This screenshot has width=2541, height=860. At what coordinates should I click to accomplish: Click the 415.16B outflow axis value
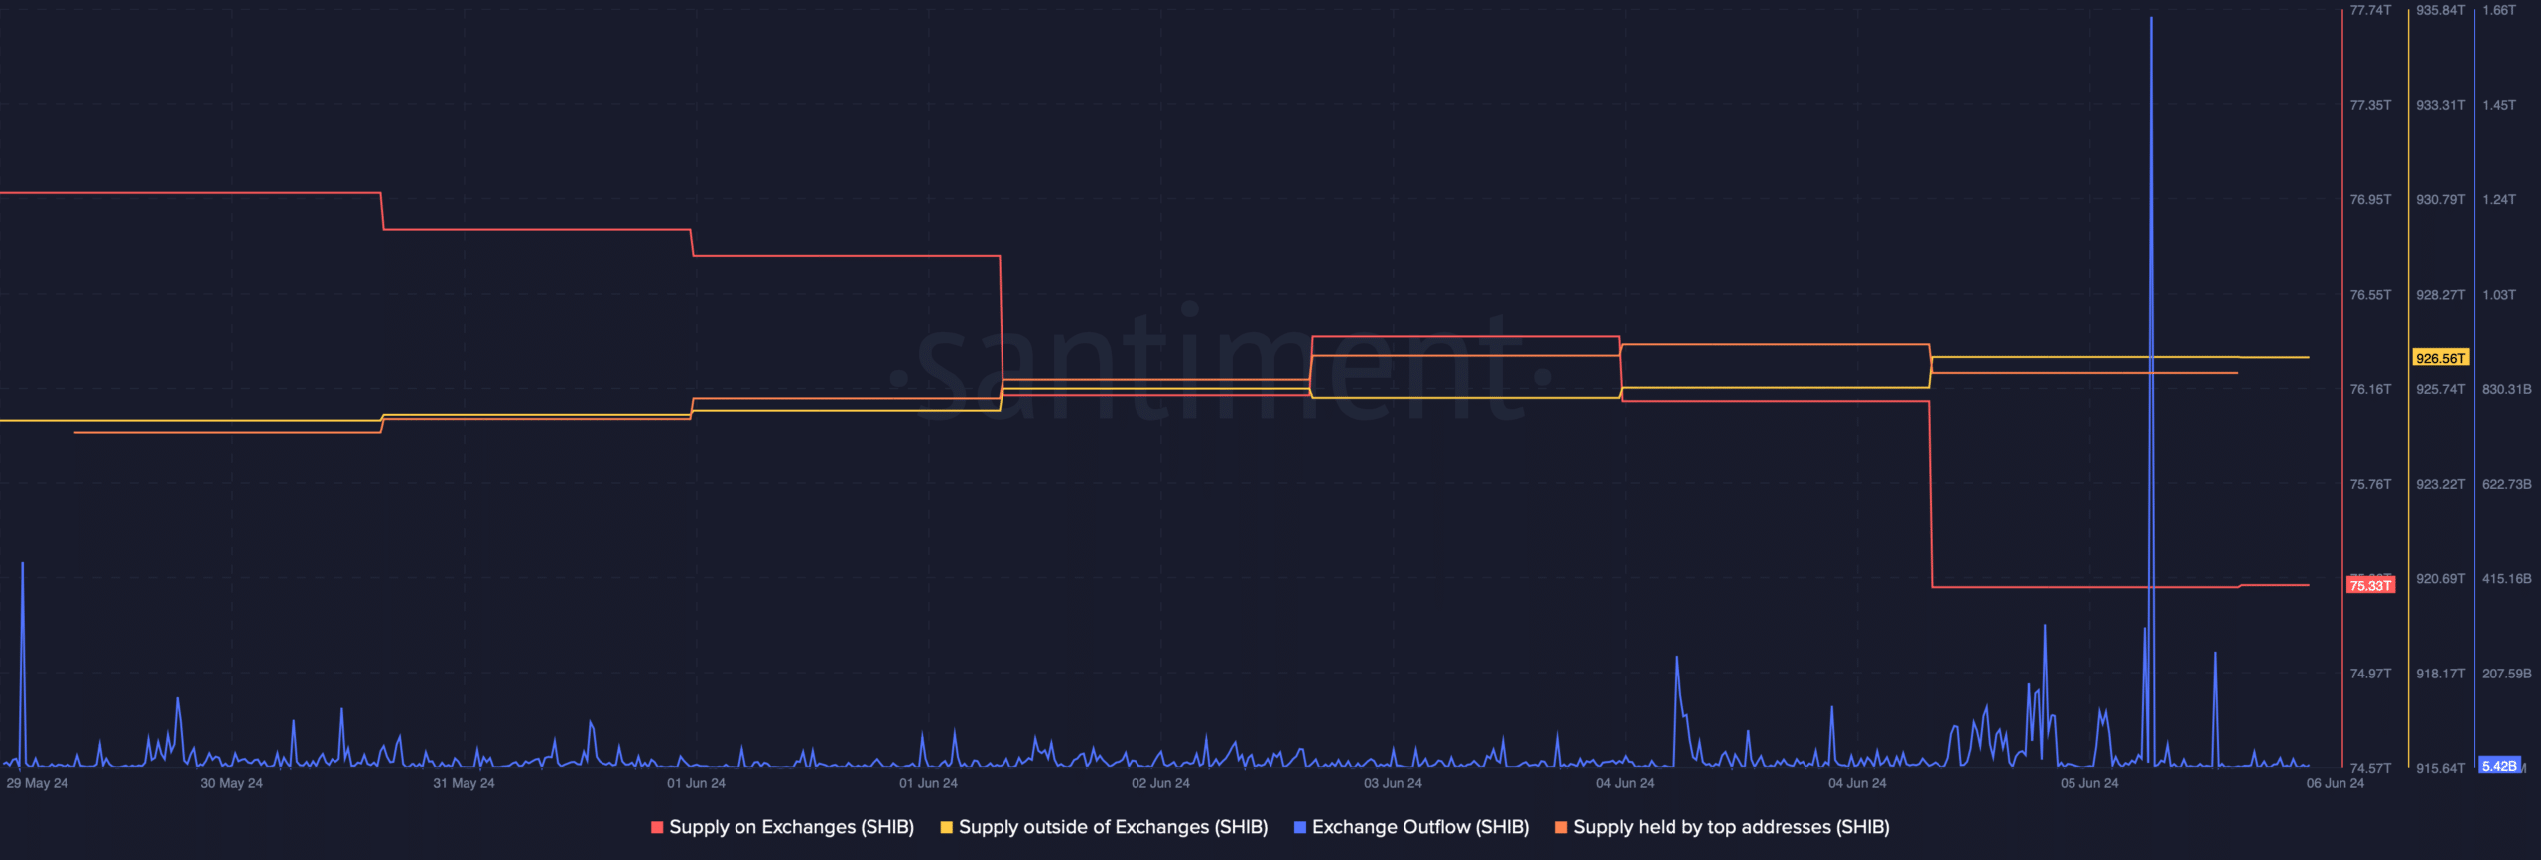point(2506,578)
